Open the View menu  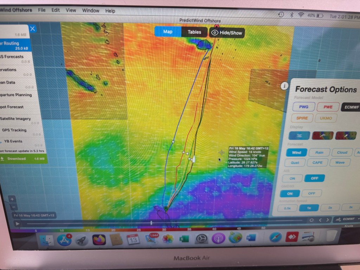[x=71, y=10]
